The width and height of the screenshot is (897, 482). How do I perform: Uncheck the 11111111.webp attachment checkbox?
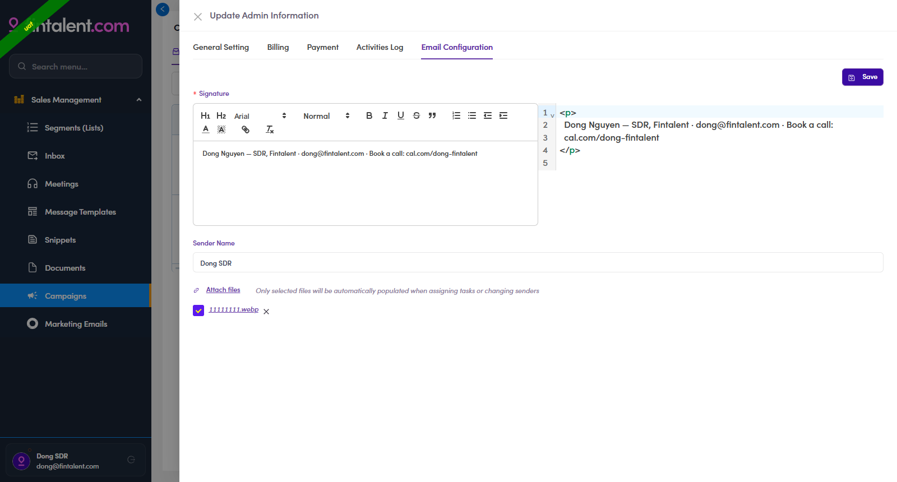point(198,310)
